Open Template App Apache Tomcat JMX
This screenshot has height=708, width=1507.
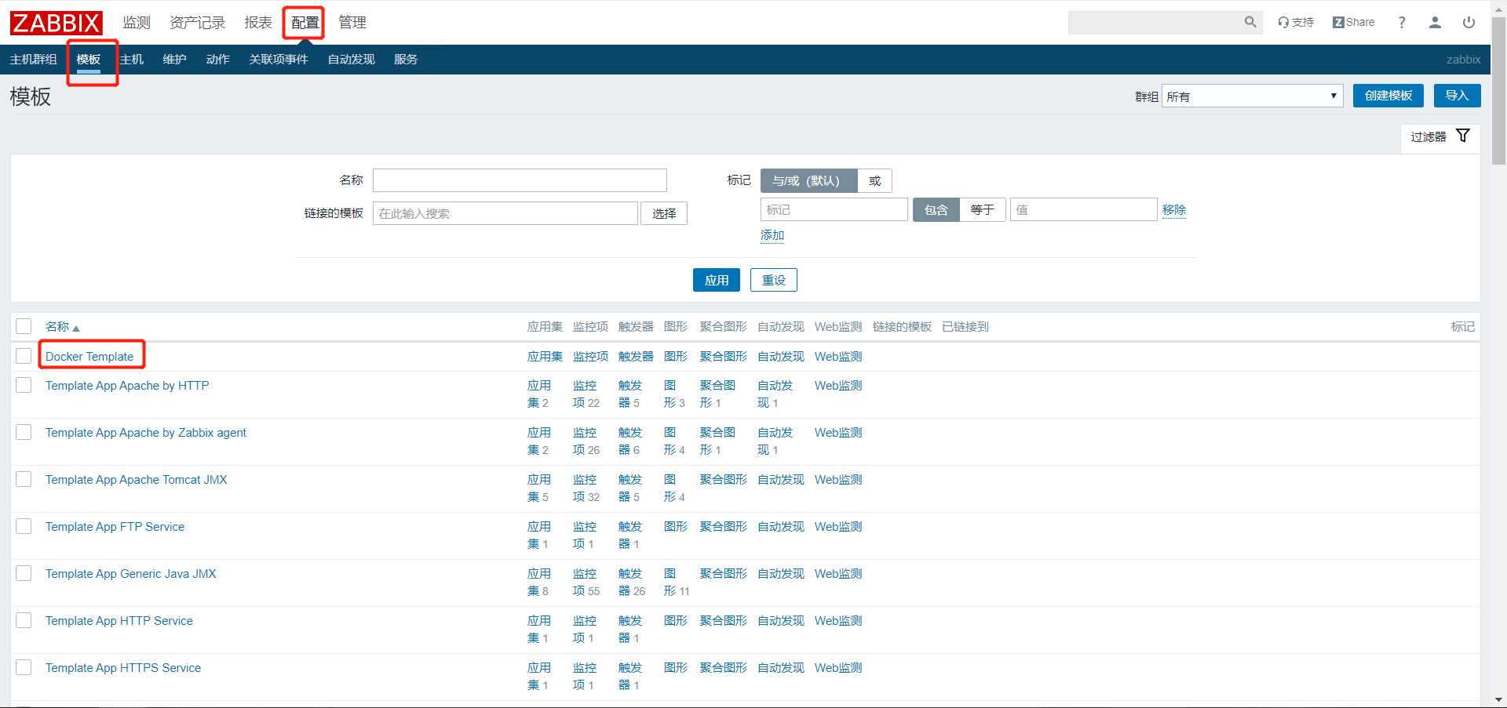[136, 480]
